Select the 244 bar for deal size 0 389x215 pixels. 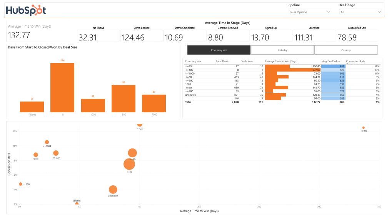62,88
